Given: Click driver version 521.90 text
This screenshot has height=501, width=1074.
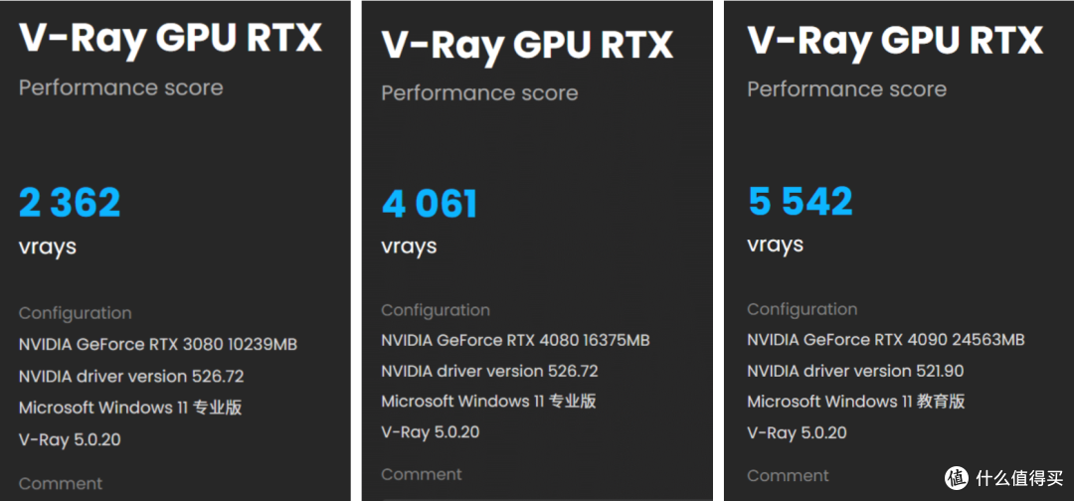Looking at the screenshot, I should [855, 371].
